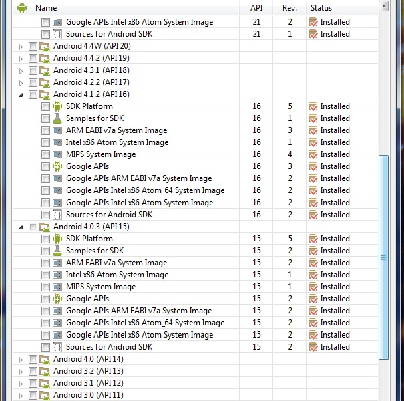The image size is (404, 401).
Task: Tick the checkbox for Android 4.0.3 (API 15)
Action: point(33,227)
